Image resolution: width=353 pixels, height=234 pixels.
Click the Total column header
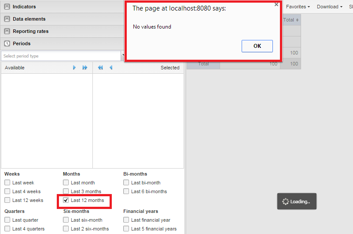(x=291, y=20)
